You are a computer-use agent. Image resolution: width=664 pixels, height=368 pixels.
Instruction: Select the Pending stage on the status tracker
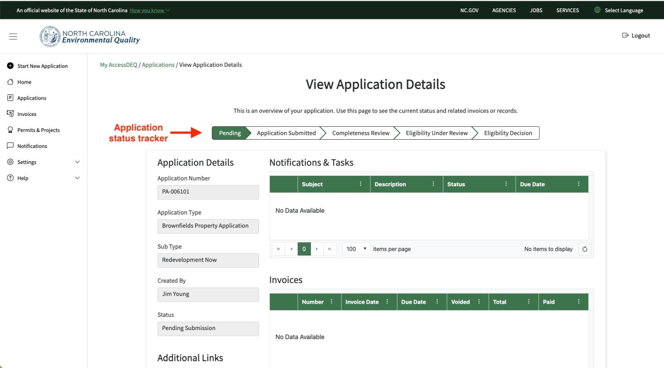[229, 133]
